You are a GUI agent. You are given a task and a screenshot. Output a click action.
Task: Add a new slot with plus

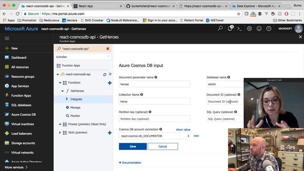pos(110,133)
